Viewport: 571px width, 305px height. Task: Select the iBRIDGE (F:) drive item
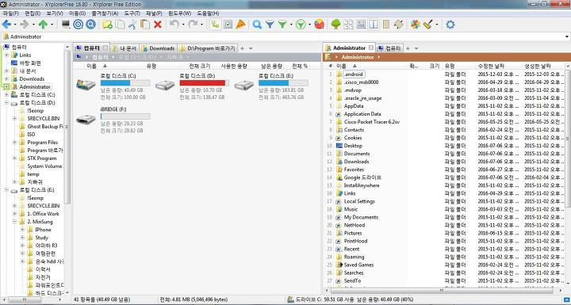[x=113, y=120]
